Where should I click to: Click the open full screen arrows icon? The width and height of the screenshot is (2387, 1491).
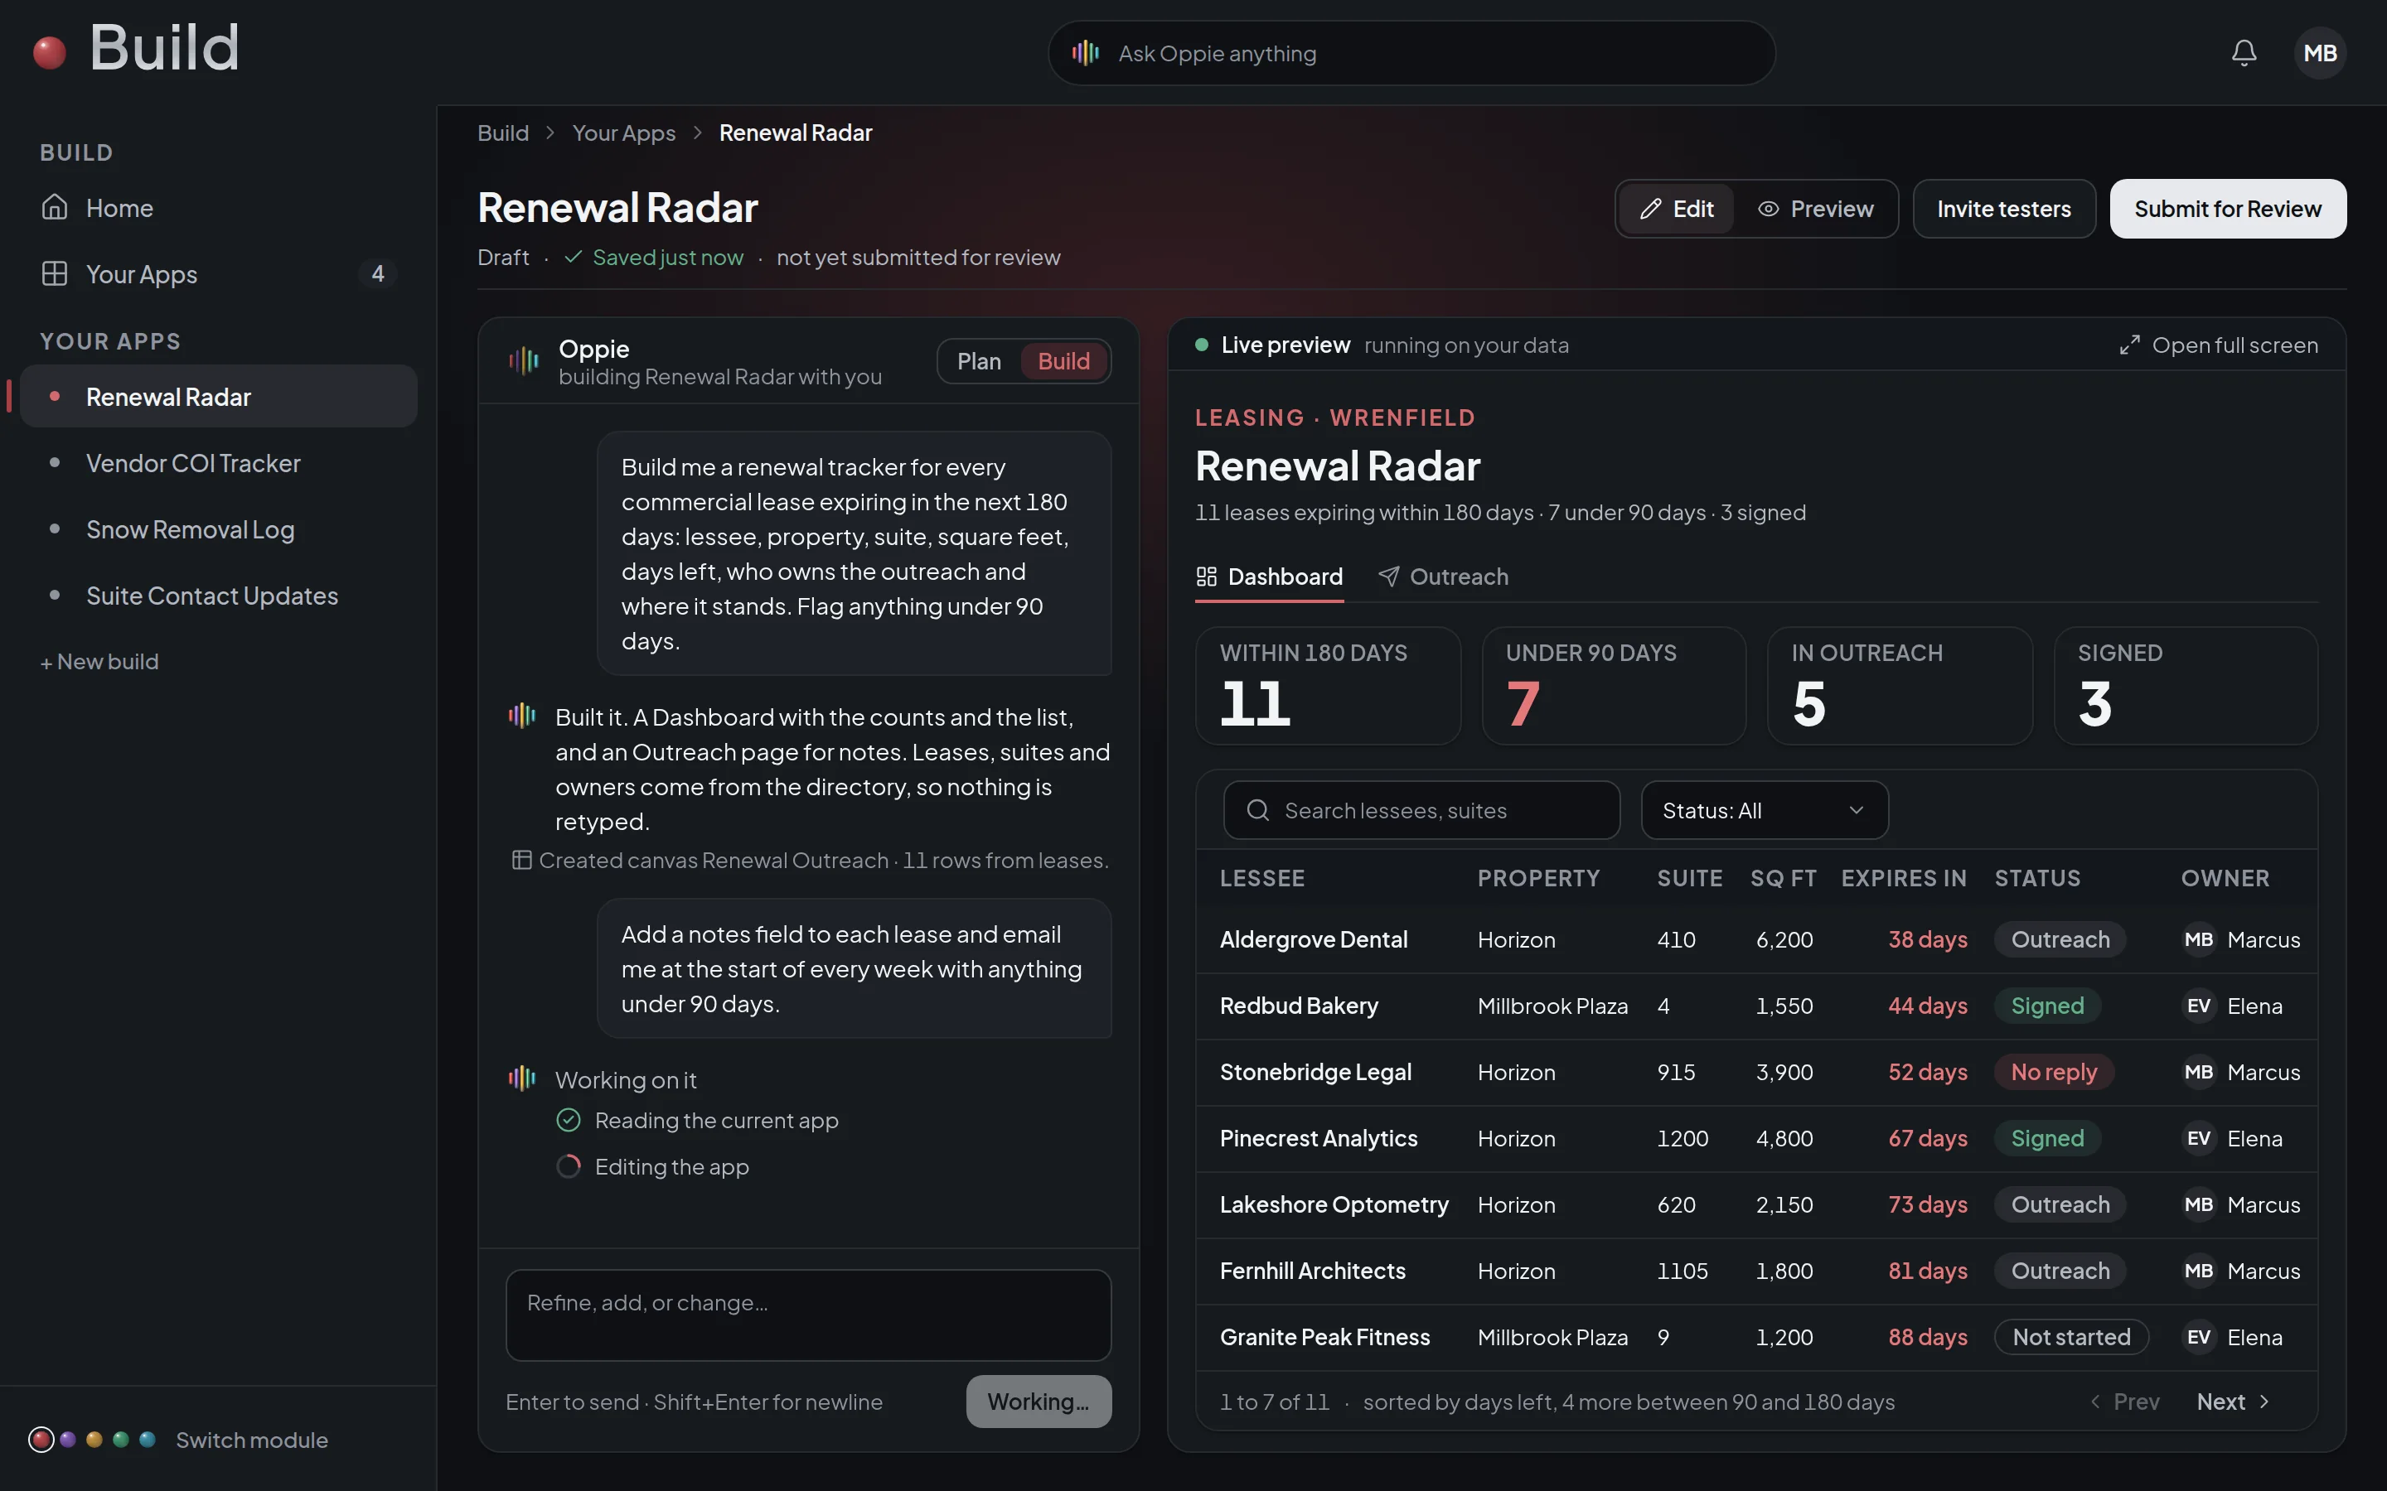(x=2129, y=345)
